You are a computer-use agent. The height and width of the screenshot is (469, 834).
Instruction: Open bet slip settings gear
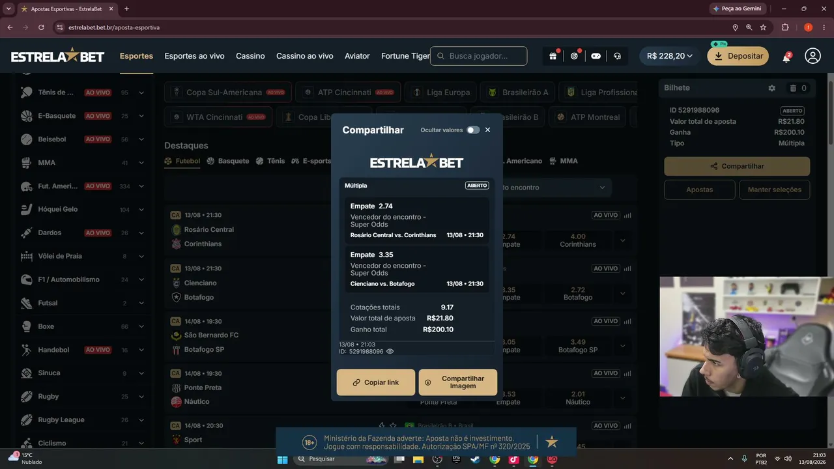pyautogui.click(x=772, y=88)
